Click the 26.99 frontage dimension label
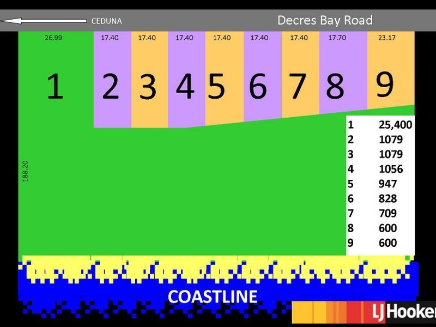 [x=53, y=38]
